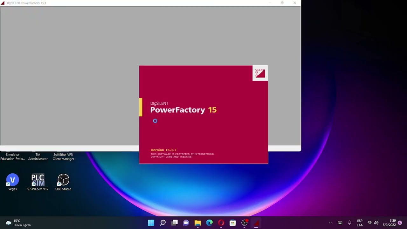Select the S7-PLCSIM V17 desktop icon

(x=38, y=182)
